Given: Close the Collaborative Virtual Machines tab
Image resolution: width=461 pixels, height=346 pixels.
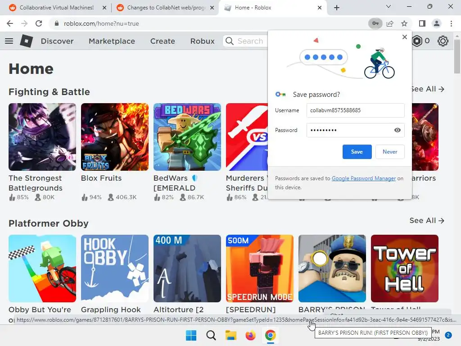Looking at the screenshot, I should (x=104, y=8).
